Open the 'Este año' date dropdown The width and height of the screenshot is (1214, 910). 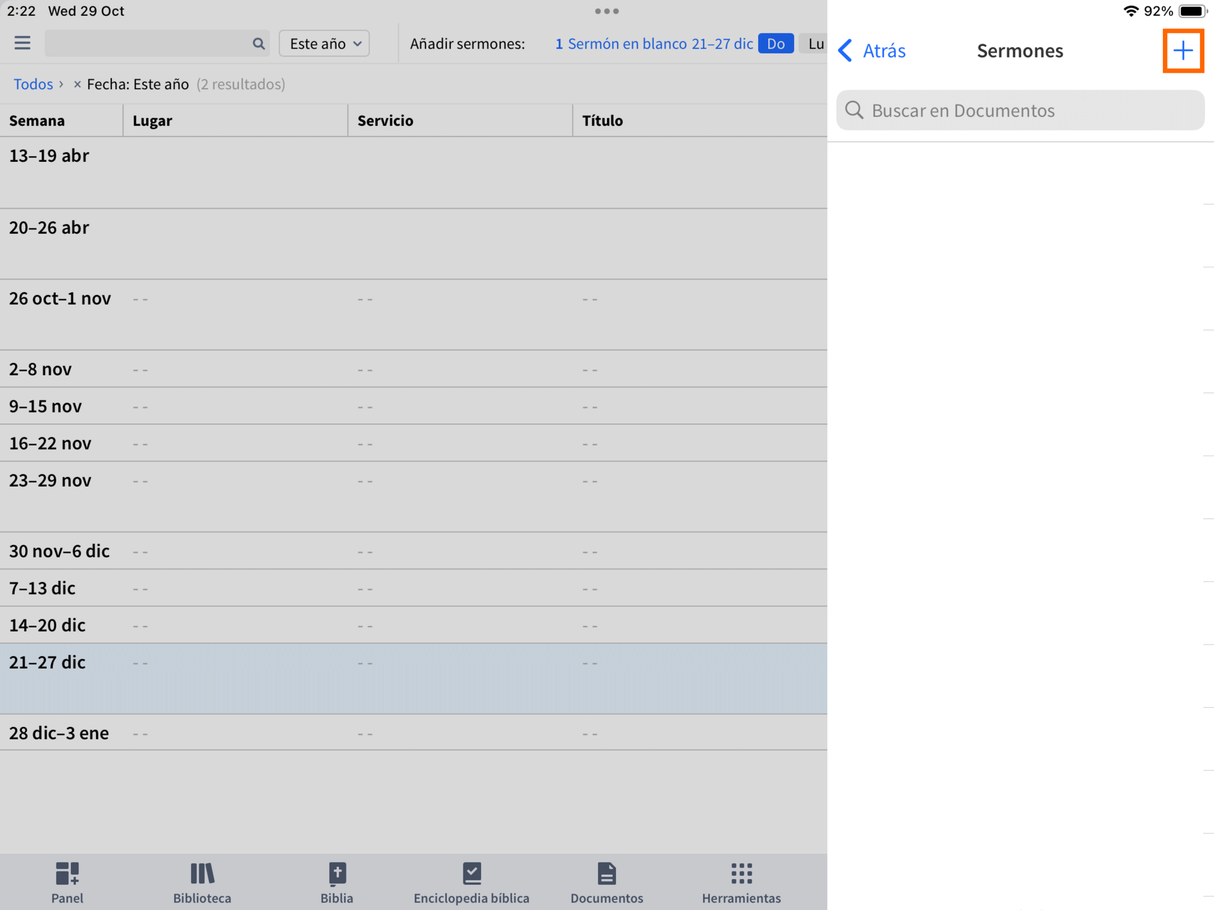(x=324, y=44)
